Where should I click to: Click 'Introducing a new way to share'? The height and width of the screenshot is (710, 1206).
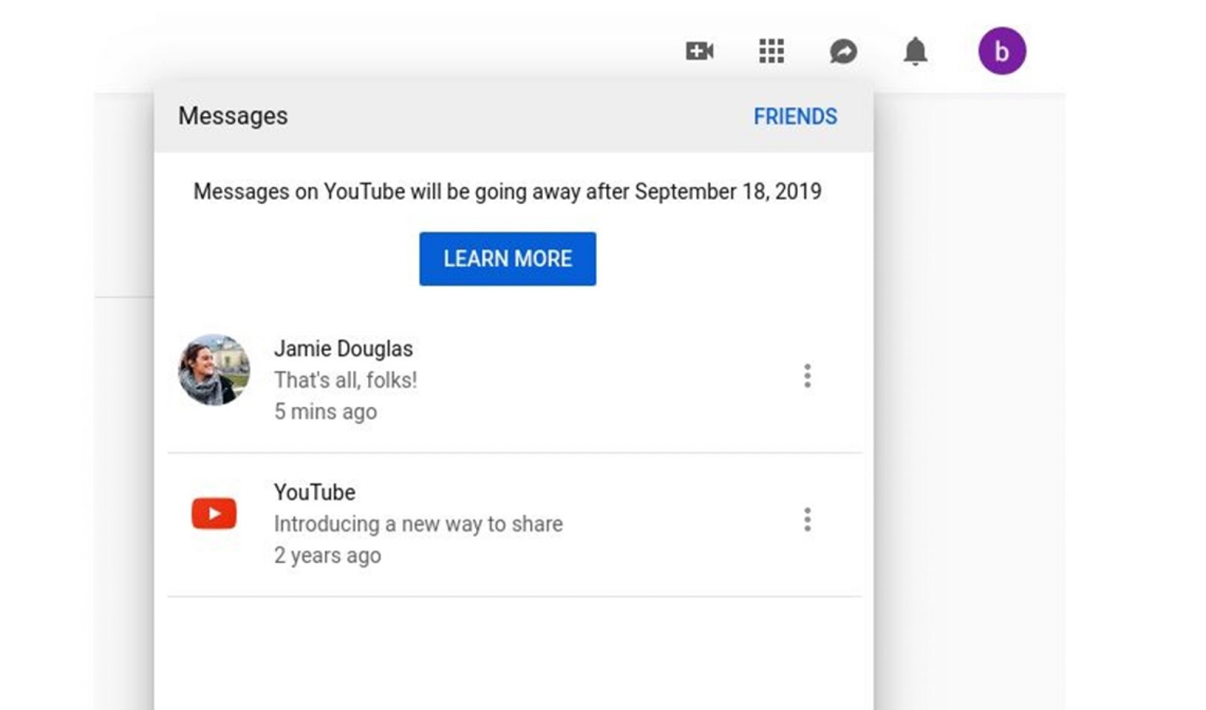[418, 523]
